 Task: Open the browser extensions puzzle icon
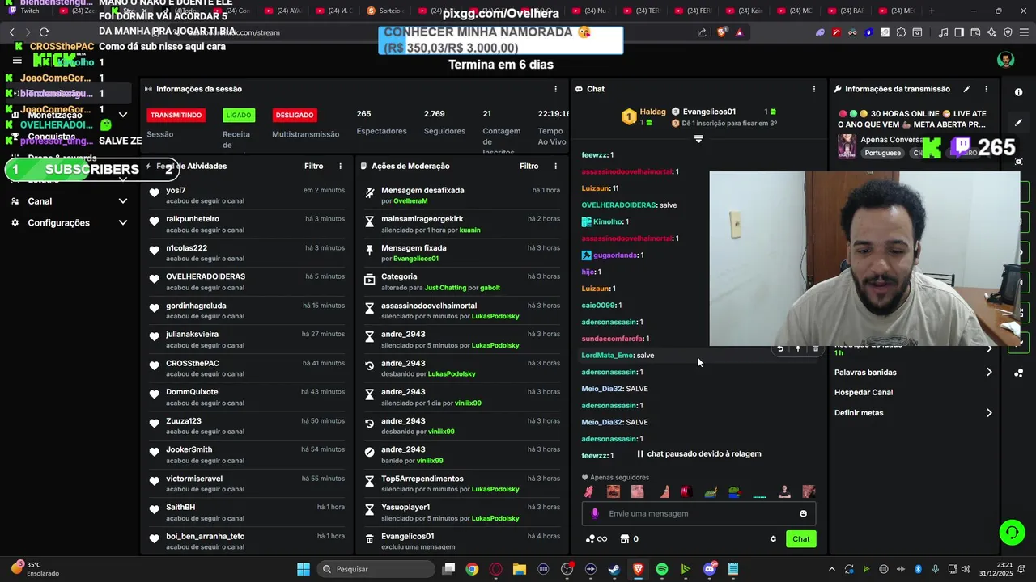[x=901, y=32]
